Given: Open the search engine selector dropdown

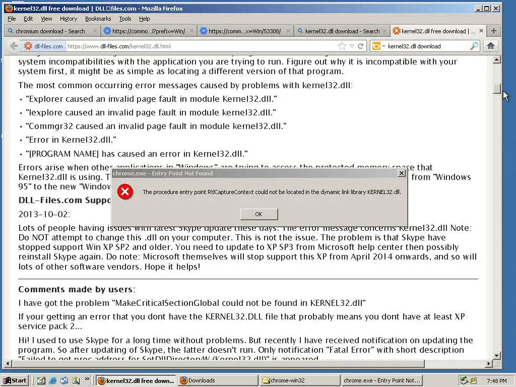Looking at the screenshot, I should pos(378,46).
